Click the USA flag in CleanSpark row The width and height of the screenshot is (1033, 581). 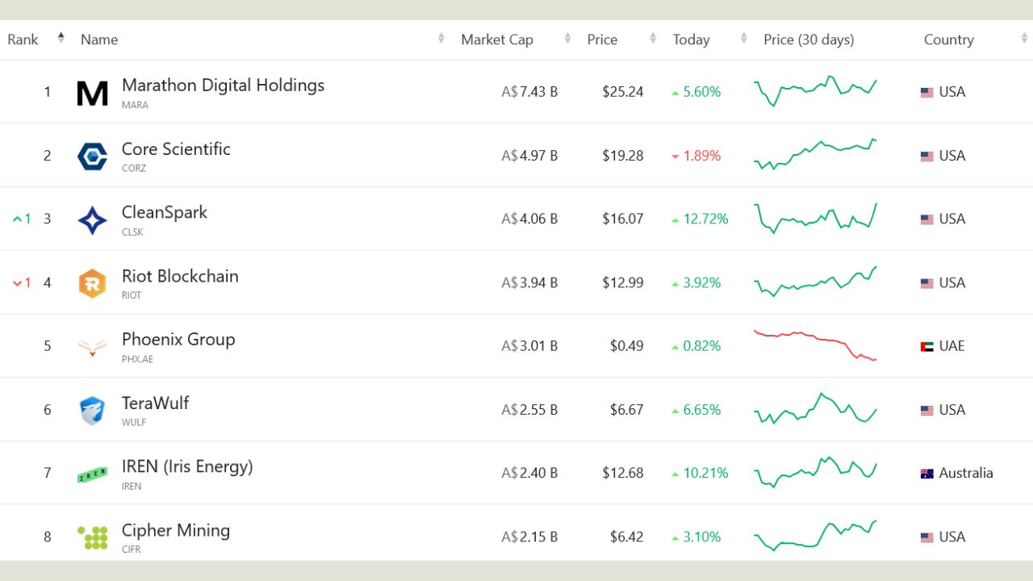pyautogui.click(x=927, y=219)
